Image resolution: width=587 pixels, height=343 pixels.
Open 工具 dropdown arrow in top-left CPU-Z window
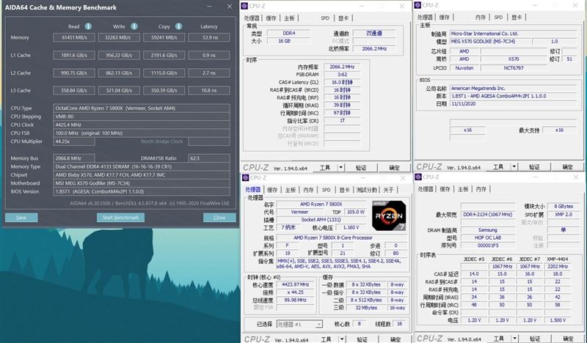tap(341, 168)
